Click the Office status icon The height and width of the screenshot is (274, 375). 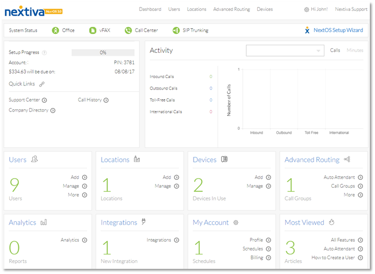point(55,30)
